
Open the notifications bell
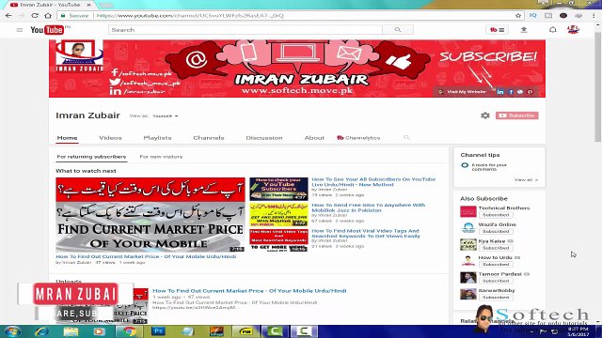click(x=552, y=30)
